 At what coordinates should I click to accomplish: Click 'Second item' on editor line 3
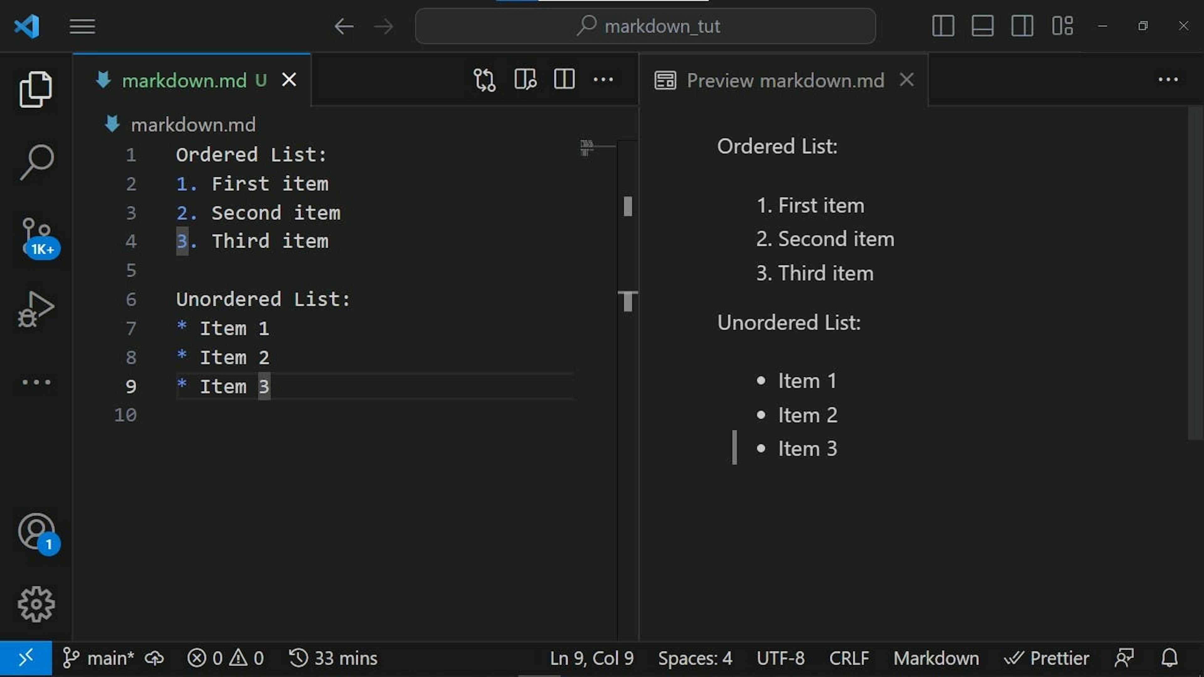click(276, 213)
